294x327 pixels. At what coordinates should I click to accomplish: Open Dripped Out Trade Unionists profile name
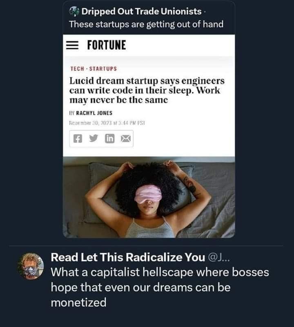(x=141, y=11)
